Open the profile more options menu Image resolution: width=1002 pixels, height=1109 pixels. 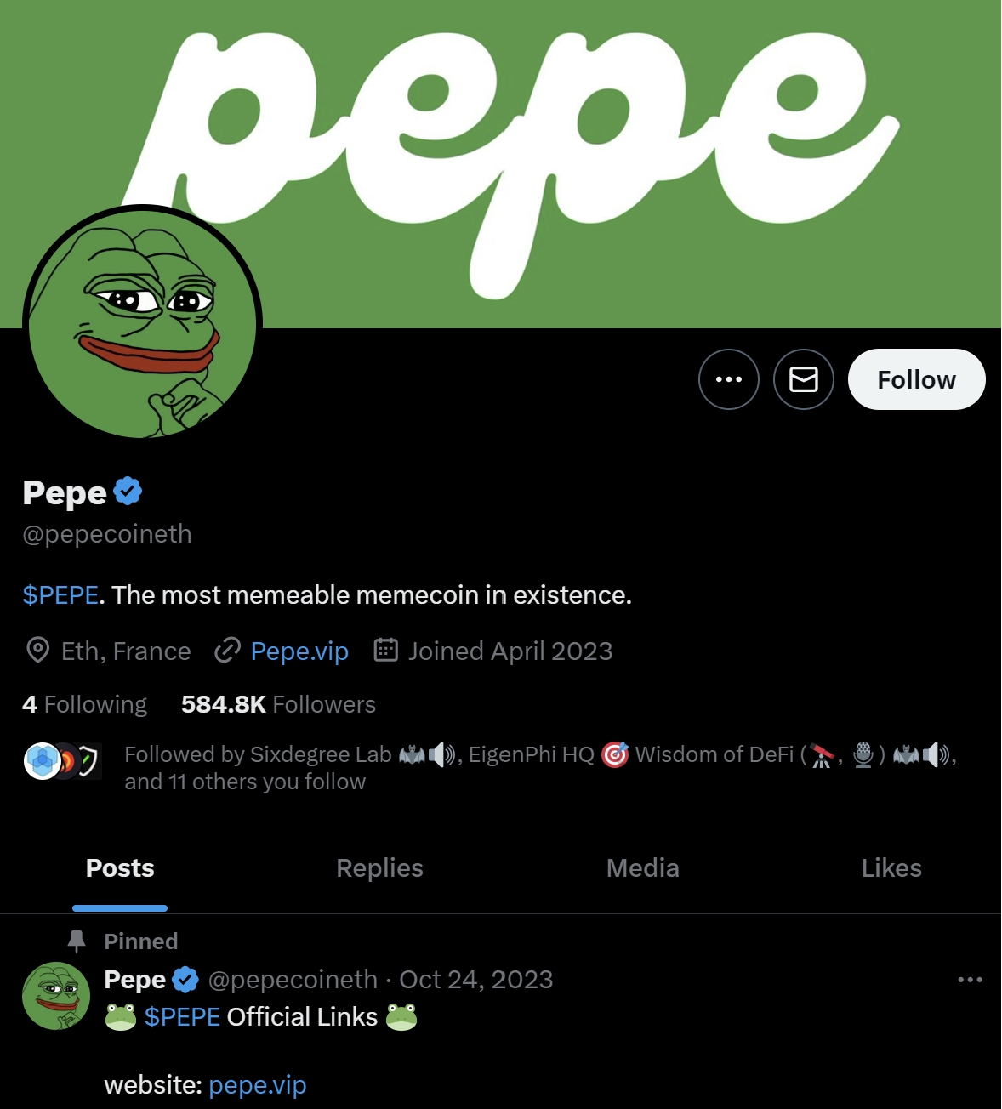point(728,379)
